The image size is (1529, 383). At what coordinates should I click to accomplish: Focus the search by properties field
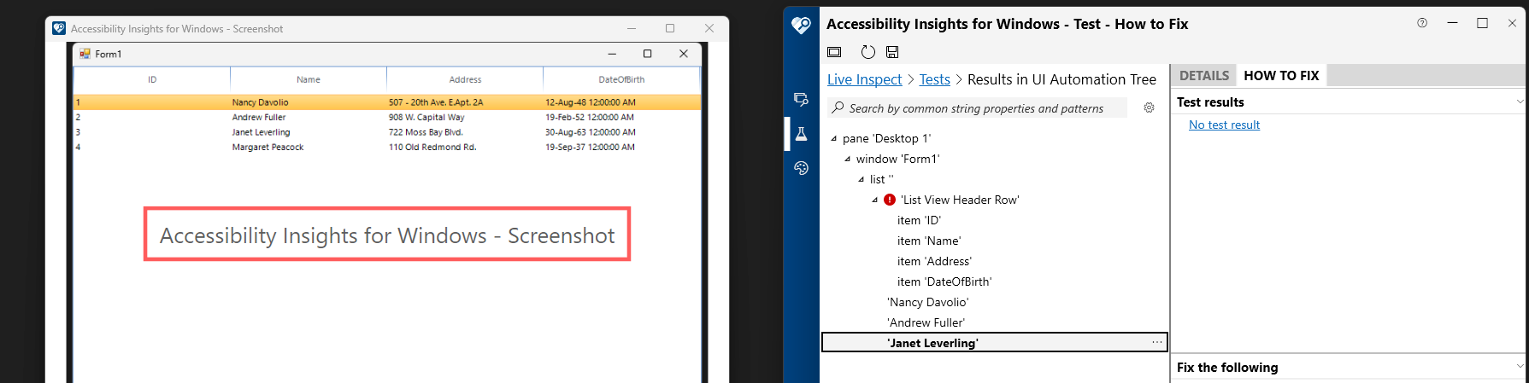(976, 108)
